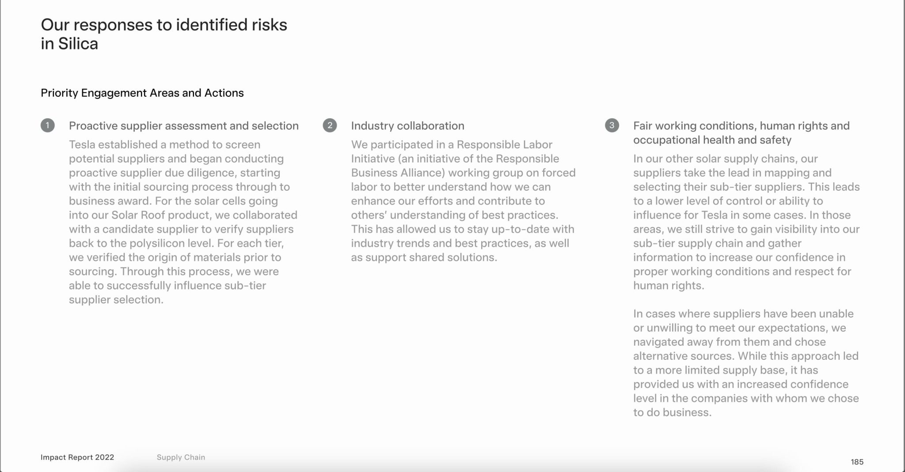The width and height of the screenshot is (905, 472).
Task: Select the Industry collaboration heading
Action: [x=408, y=126]
